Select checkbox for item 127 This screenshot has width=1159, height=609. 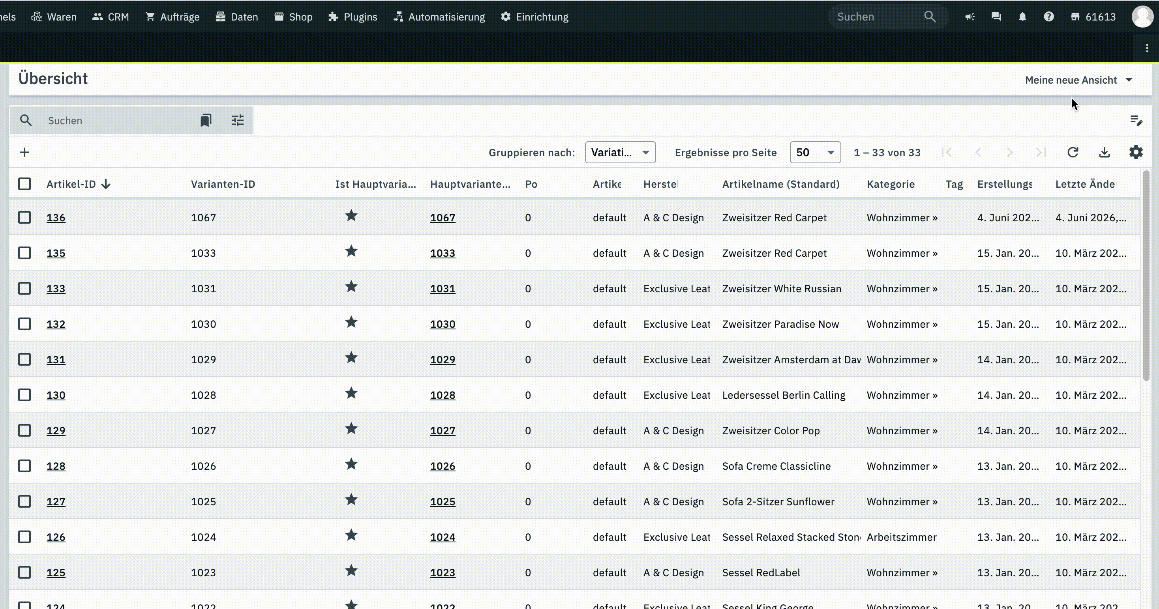pos(25,502)
